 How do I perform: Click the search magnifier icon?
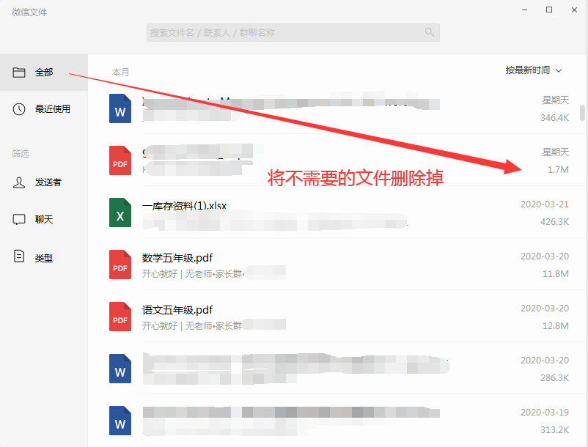pyautogui.click(x=430, y=32)
